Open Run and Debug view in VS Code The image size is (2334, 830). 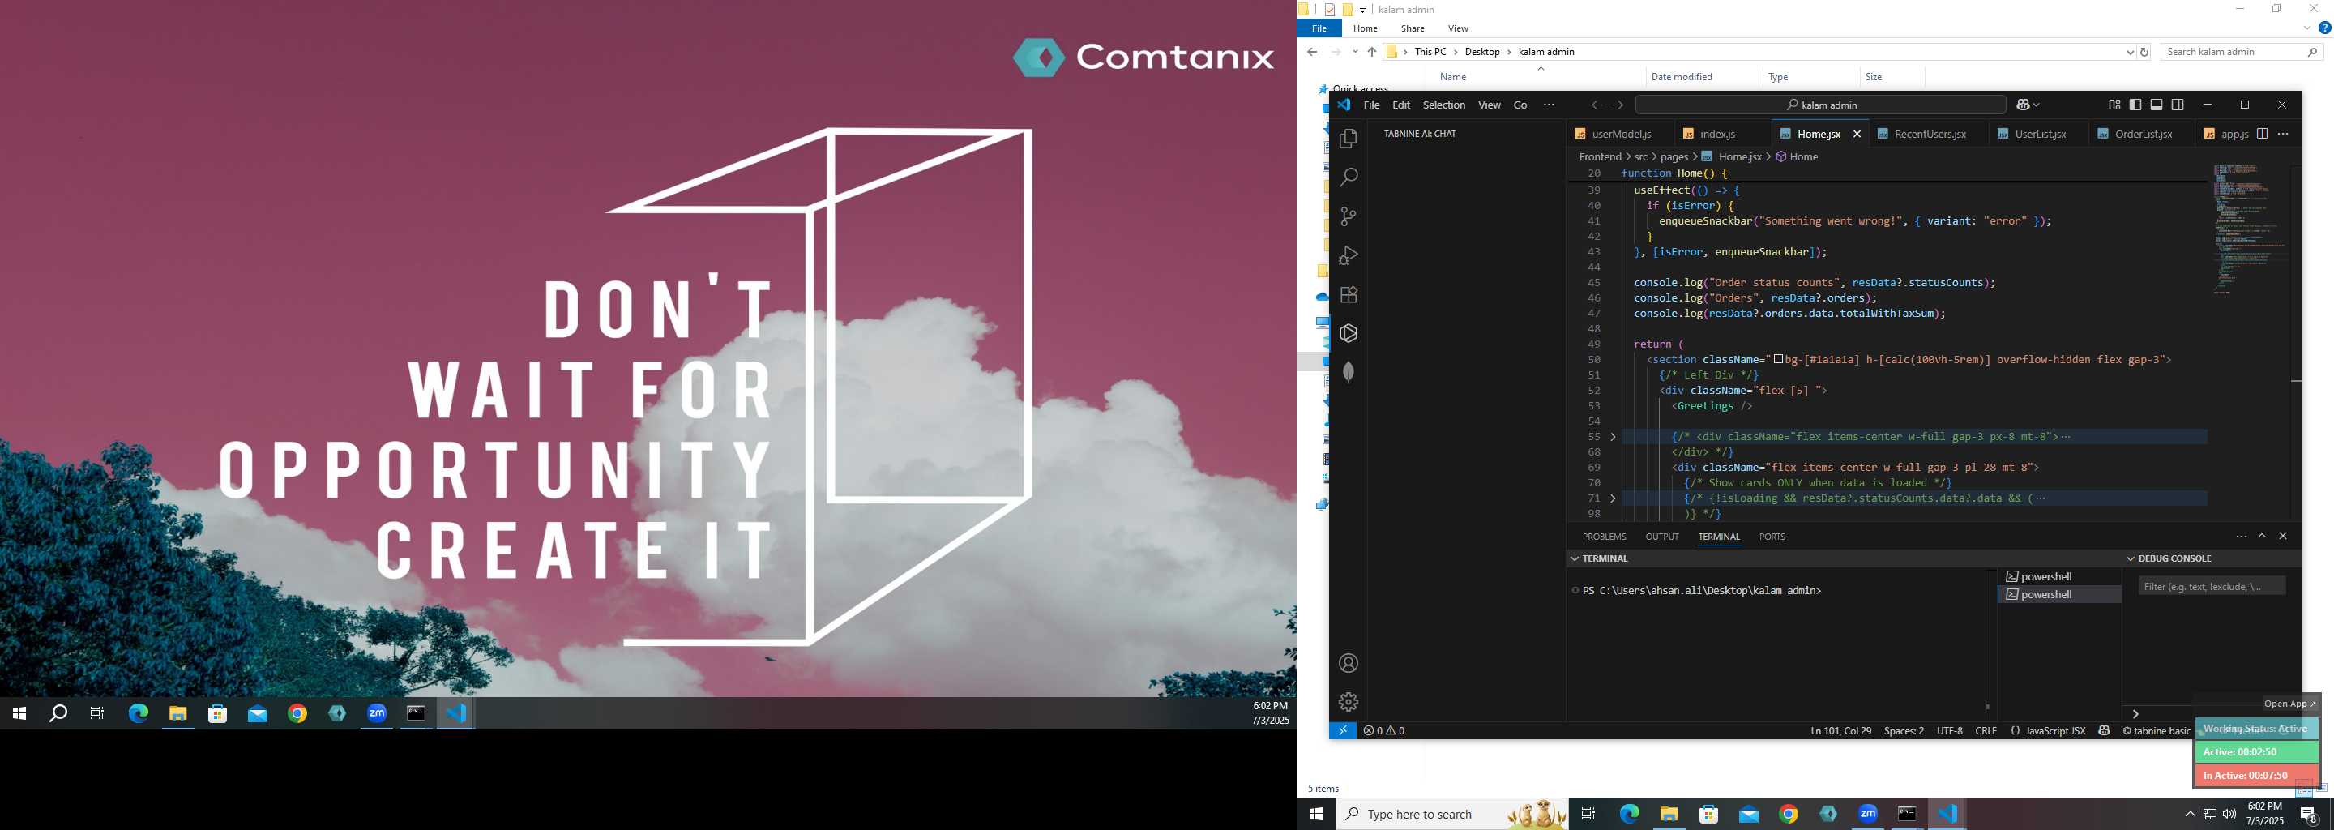coord(1349,255)
